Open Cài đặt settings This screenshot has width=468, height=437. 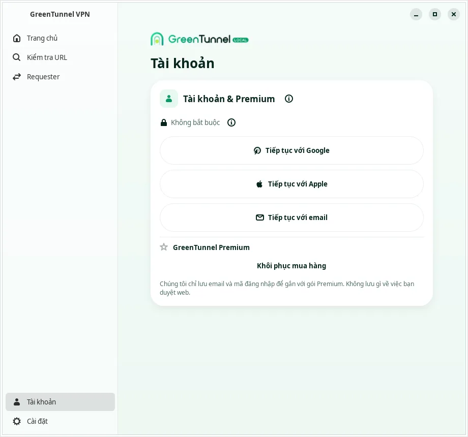pyautogui.click(x=60, y=421)
